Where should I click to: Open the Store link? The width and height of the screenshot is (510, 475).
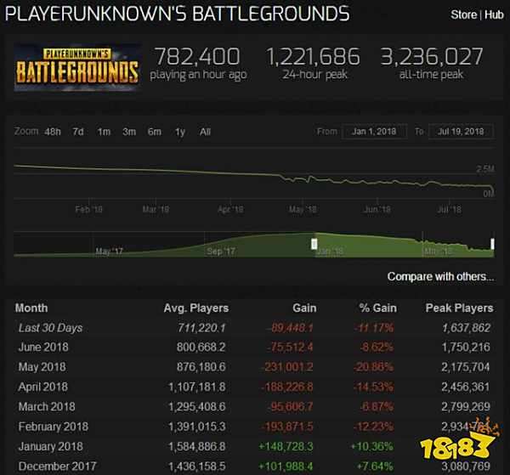click(x=463, y=14)
